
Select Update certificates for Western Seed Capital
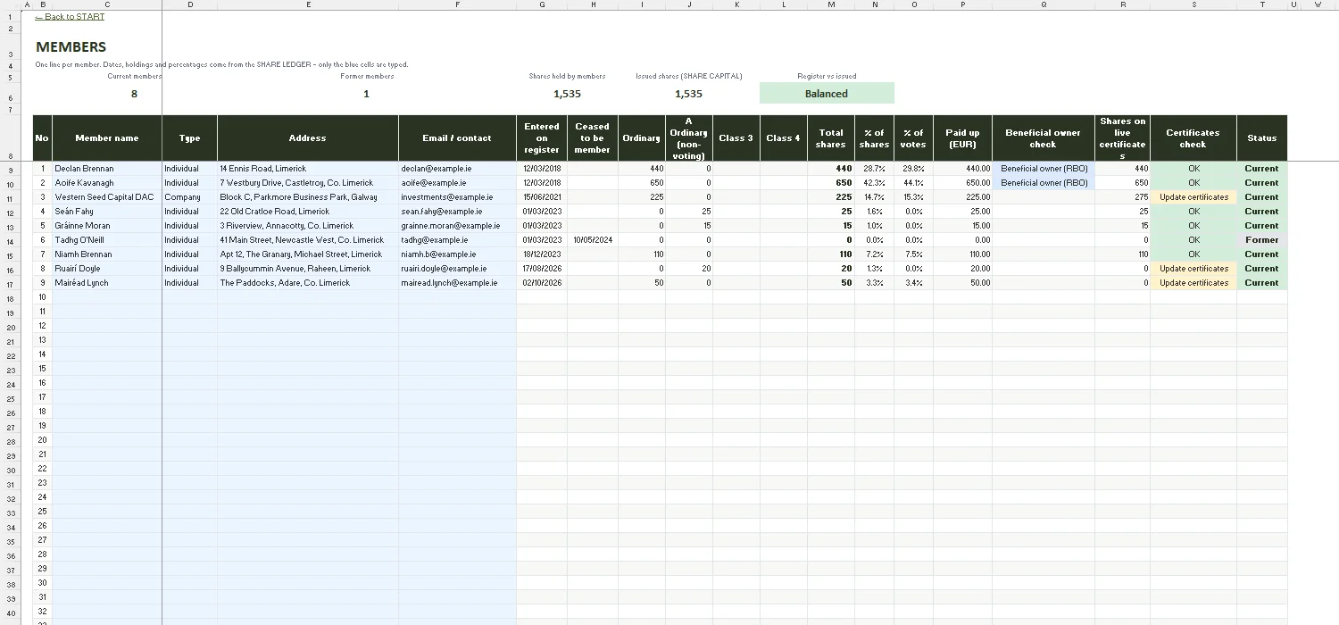pyautogui.click(x=1193, y=197)
